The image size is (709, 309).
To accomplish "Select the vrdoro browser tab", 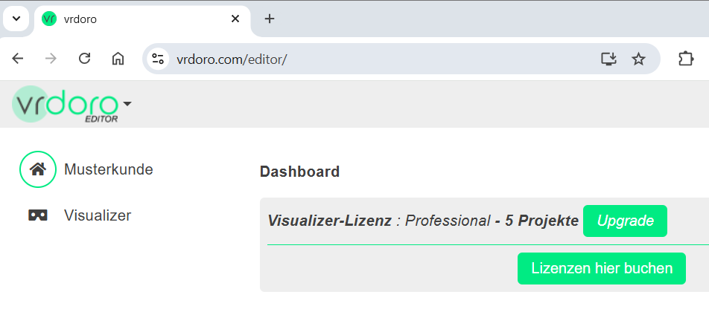I will (134, 19).
